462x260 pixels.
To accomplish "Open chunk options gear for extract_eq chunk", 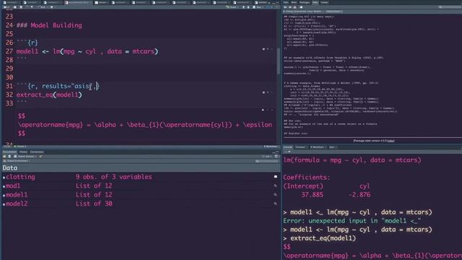I will coord(263,92).
